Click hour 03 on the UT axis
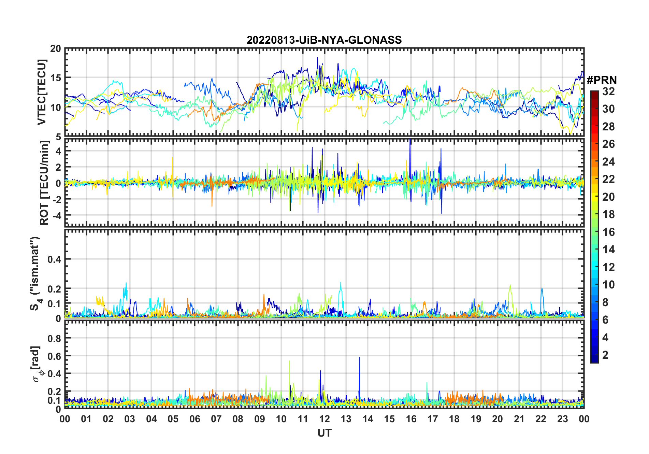 point(130,419)
